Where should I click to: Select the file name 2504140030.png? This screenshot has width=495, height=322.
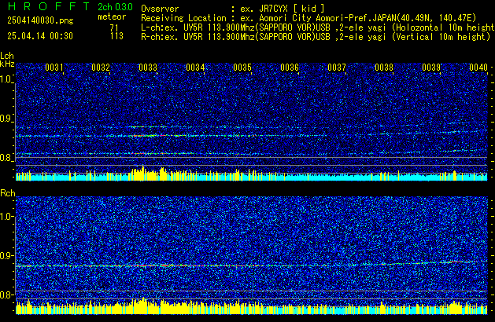click(x=40, y=20)
